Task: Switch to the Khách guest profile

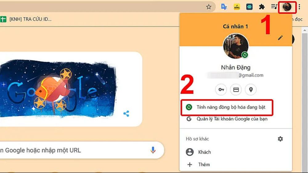Action: tap(236, 152)
